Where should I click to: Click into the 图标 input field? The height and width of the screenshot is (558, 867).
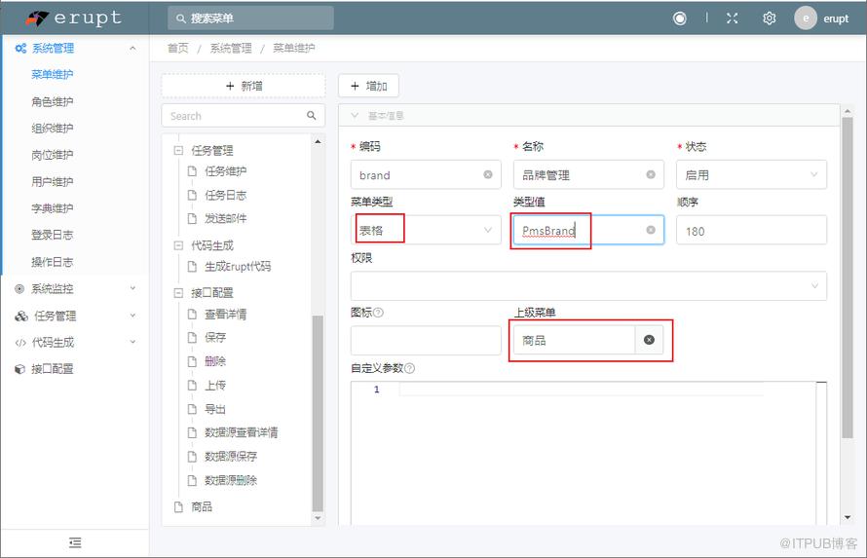[x=426, y=340]
